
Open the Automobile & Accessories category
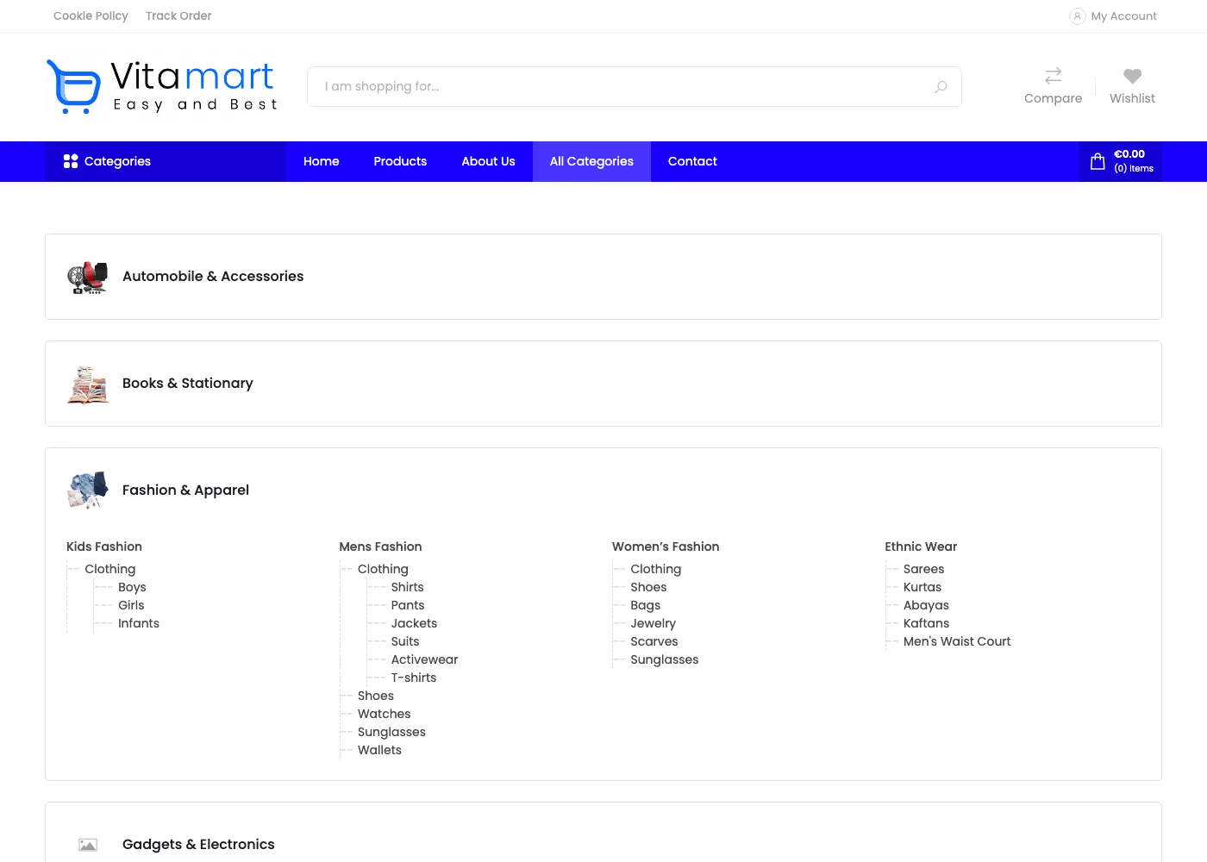[213, 276]
